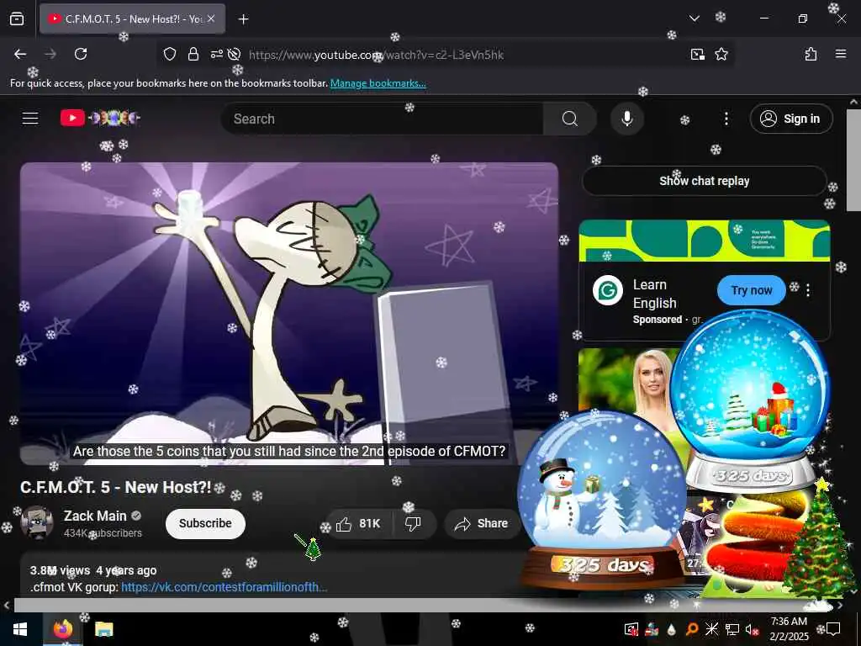Image resolution: width=861 pixels, height=646 pixels.
Task: Go forward one page
Action: click(50, 54)
